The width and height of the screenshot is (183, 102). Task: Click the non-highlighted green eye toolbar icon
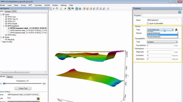pos(72,9)
